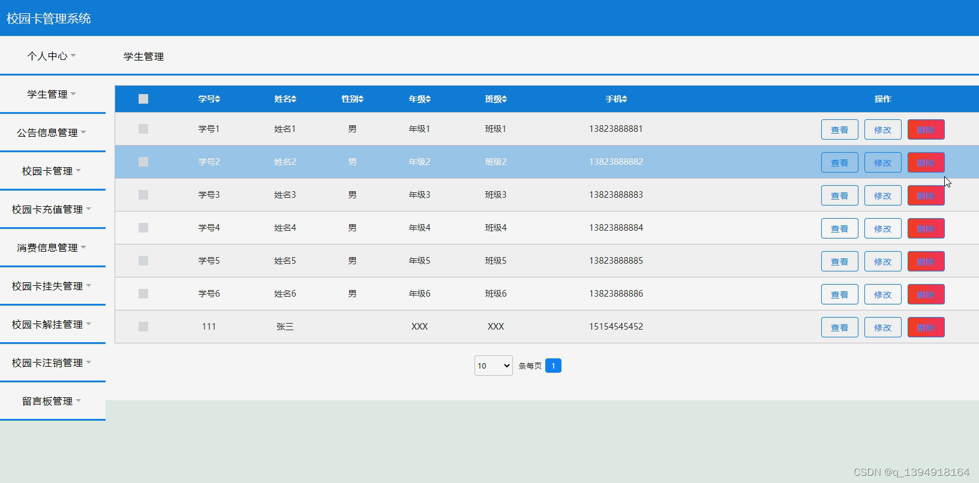Sort table by 手机 column sort arrows

(624, 99)
